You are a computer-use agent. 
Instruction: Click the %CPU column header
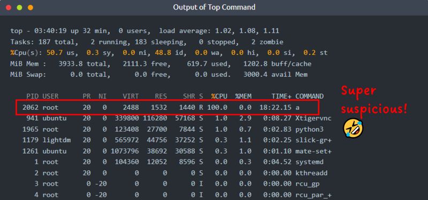click(219, 97)
